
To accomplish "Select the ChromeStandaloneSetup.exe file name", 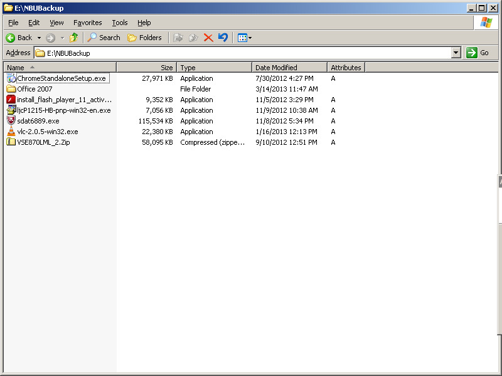I will pyautogui.click(x=61, y=78).
